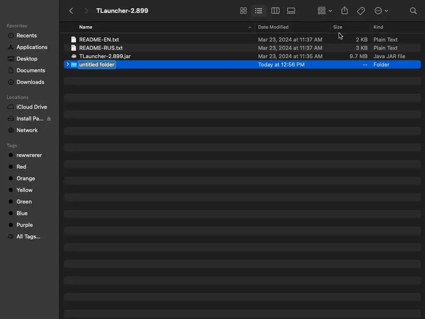Open Applications in sidebar
The width and height of the screenshot is (425, 319).
[x=32, y=47]
